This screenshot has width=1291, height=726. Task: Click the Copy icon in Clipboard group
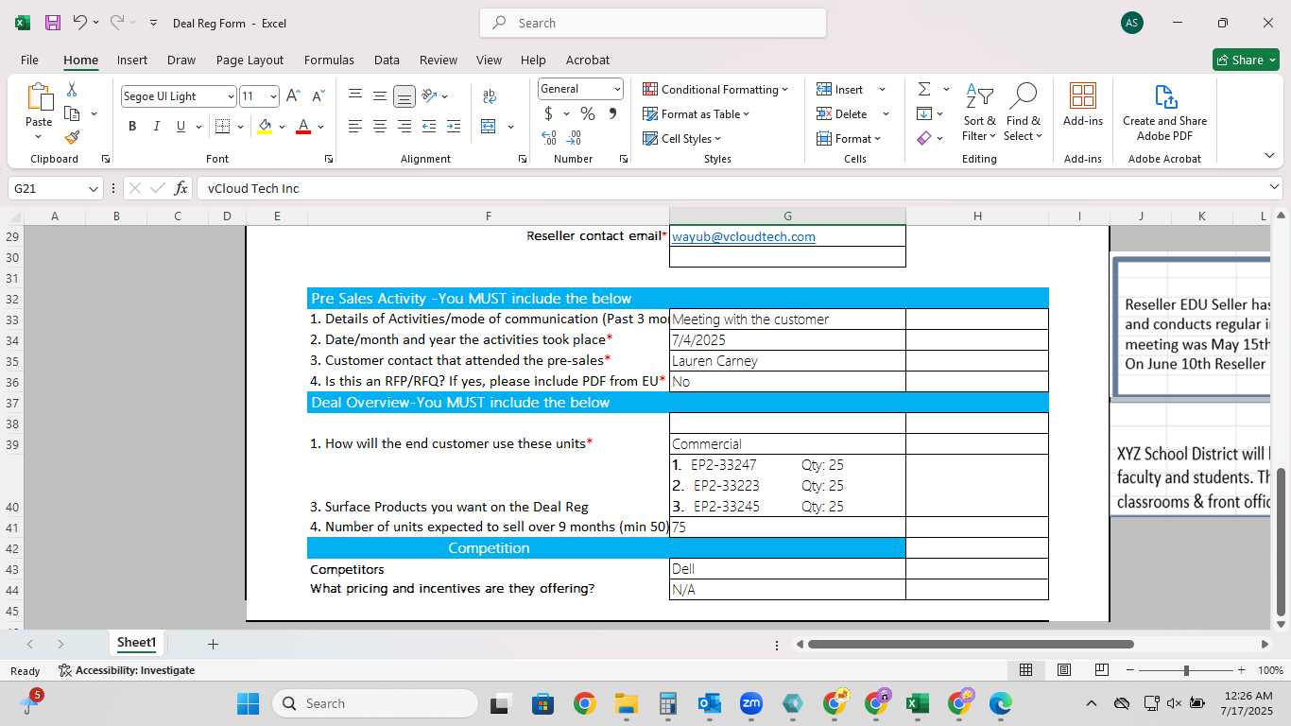[72, 113]
